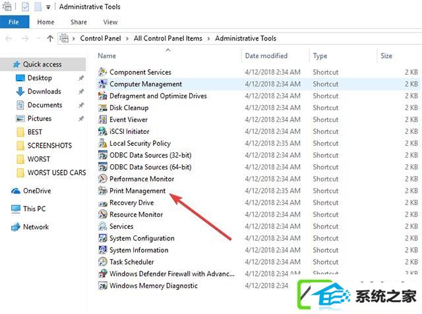Image resolution: width=422 pixels, height=314 pixels.
Task: Open the Print Management shortcut icon
Action: pos(103,191)
